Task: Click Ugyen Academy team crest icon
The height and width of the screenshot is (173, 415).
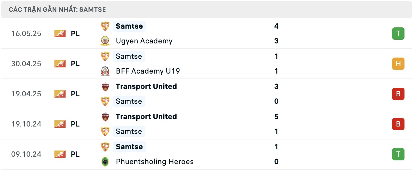Action: click(x=105, y=41)
